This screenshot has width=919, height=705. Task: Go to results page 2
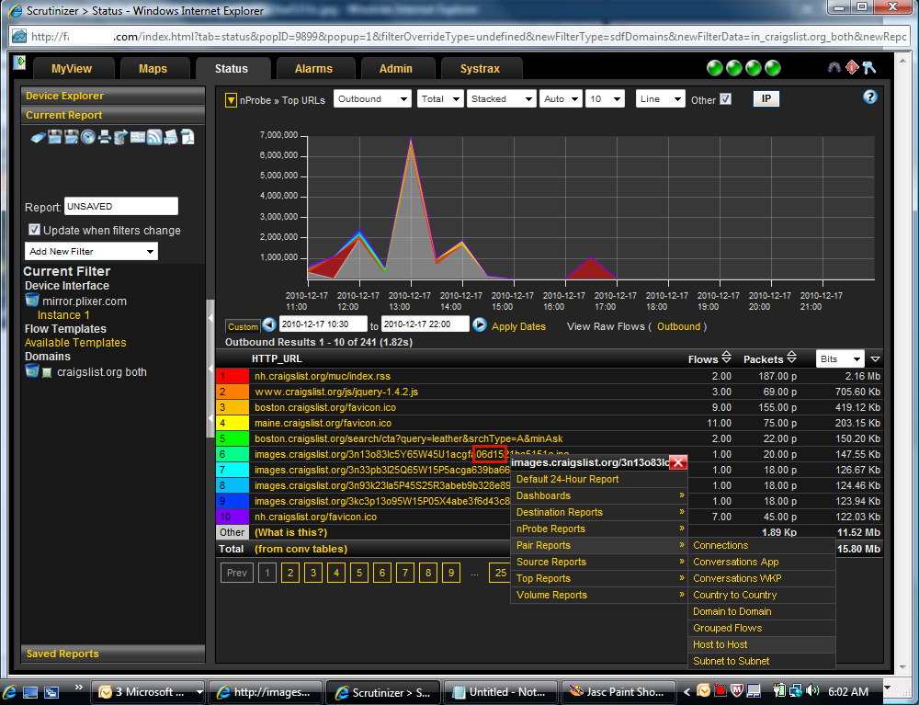(290, 573)
